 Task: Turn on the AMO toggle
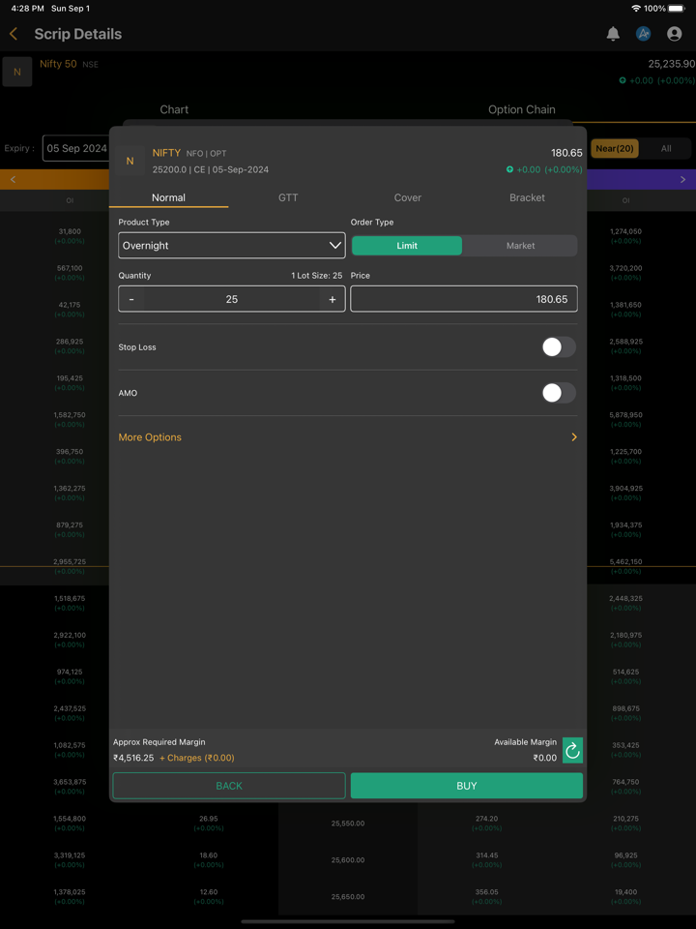[558, 393]
